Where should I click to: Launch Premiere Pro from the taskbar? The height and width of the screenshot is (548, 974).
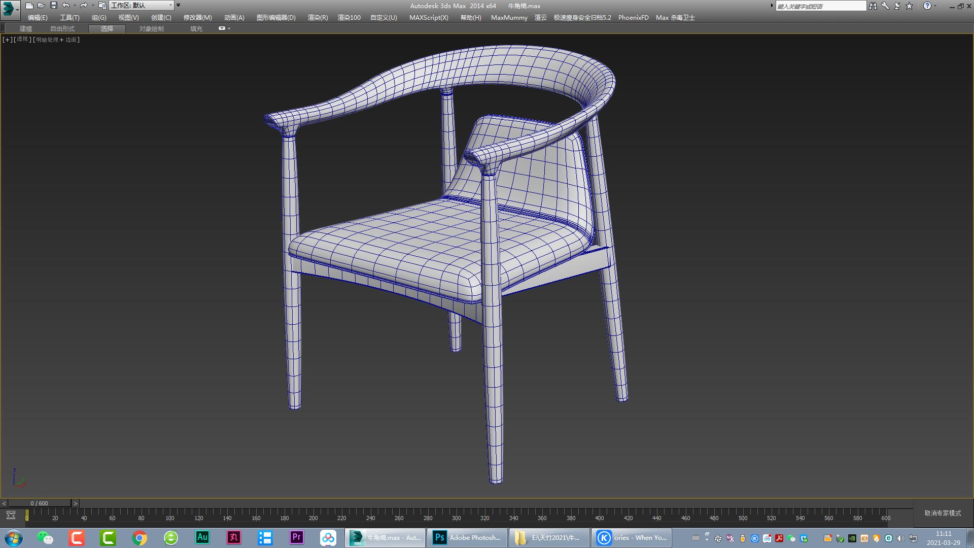click(x=296, y=537)
